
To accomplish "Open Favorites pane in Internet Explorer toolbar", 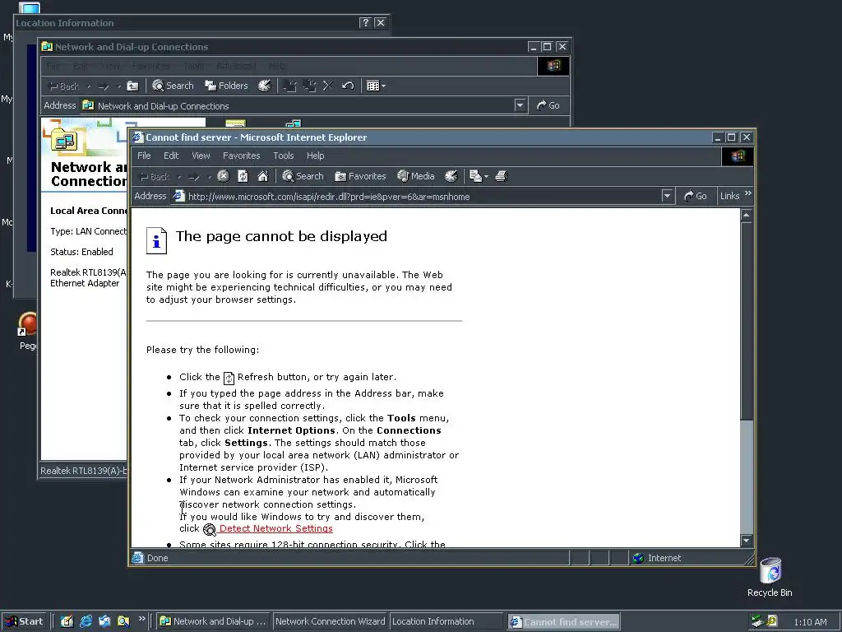I will pos(360,176).
